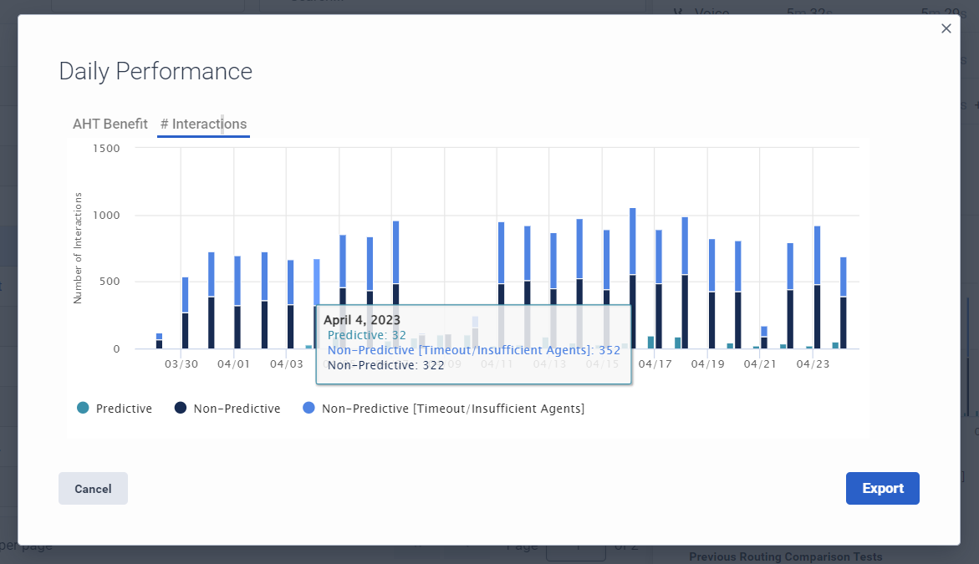Toggle the Non-Predictive series in the legend
This screenshot has width=979, height=564.
[x=227, y=408]
